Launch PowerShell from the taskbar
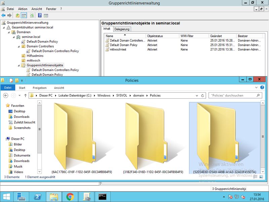 pyautogui.click(x=38, y=196)
